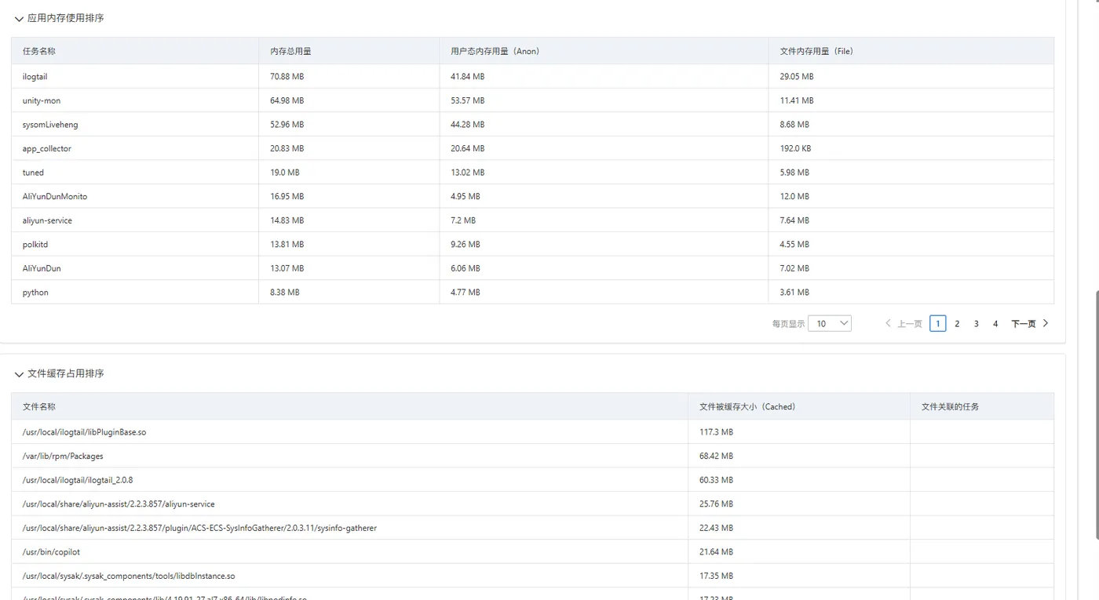Click the /var/lib/rpm/Packages file path
This screenshot has width=1099, height=600.
pyautogui.click(x=63, y=456)
